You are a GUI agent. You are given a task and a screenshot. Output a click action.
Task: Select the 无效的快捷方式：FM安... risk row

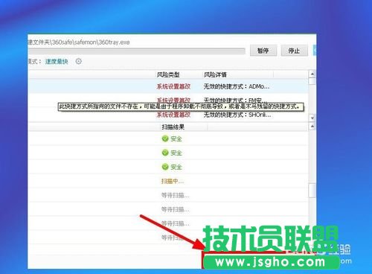(168, 100)
